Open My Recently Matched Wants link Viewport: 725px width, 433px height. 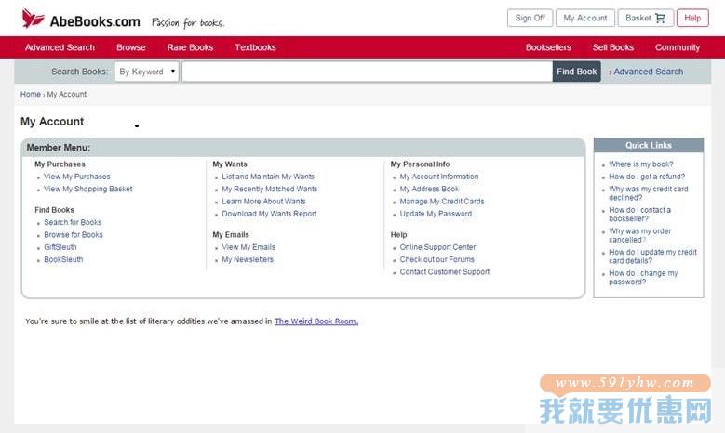pos(270,189)
